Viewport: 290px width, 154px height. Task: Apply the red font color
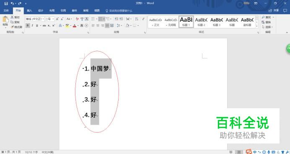(x=75, y=26)
